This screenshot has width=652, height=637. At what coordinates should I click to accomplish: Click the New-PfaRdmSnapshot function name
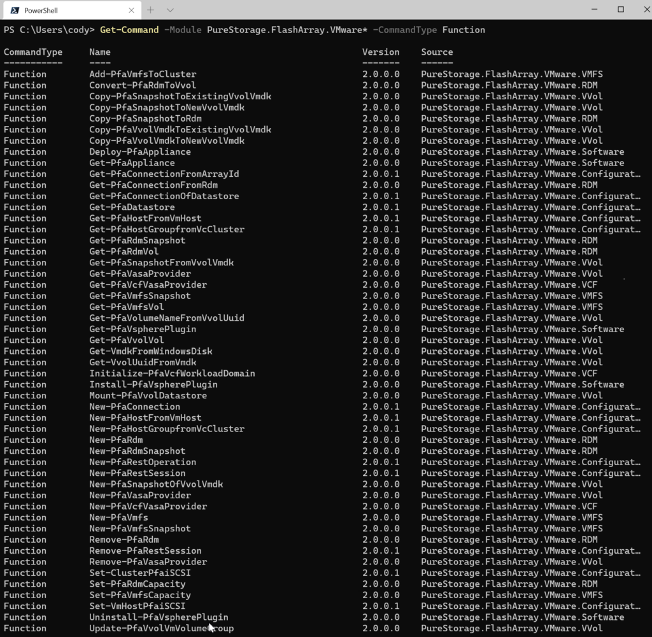click(x=138, y=451)
